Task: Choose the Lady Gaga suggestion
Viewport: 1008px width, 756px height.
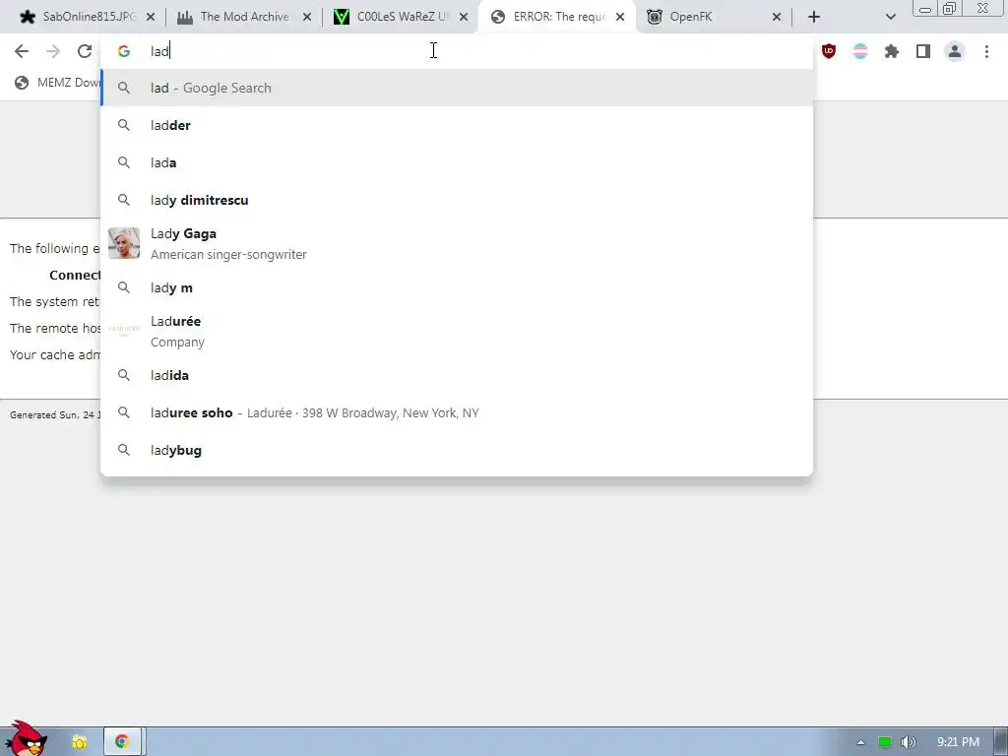Action: pos(457,244)
